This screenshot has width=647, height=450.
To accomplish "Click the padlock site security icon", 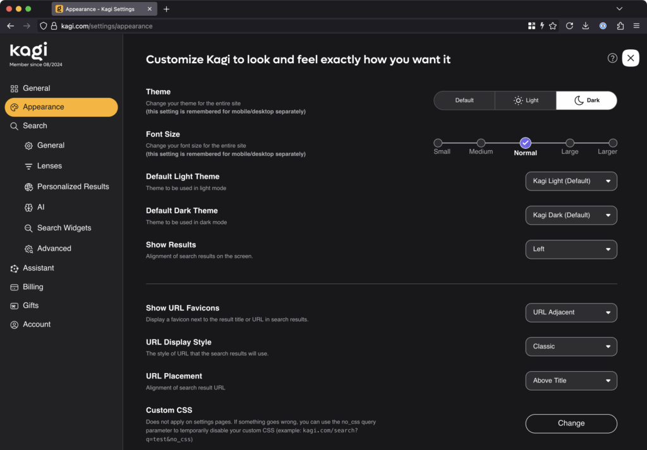I will (54, 26).
